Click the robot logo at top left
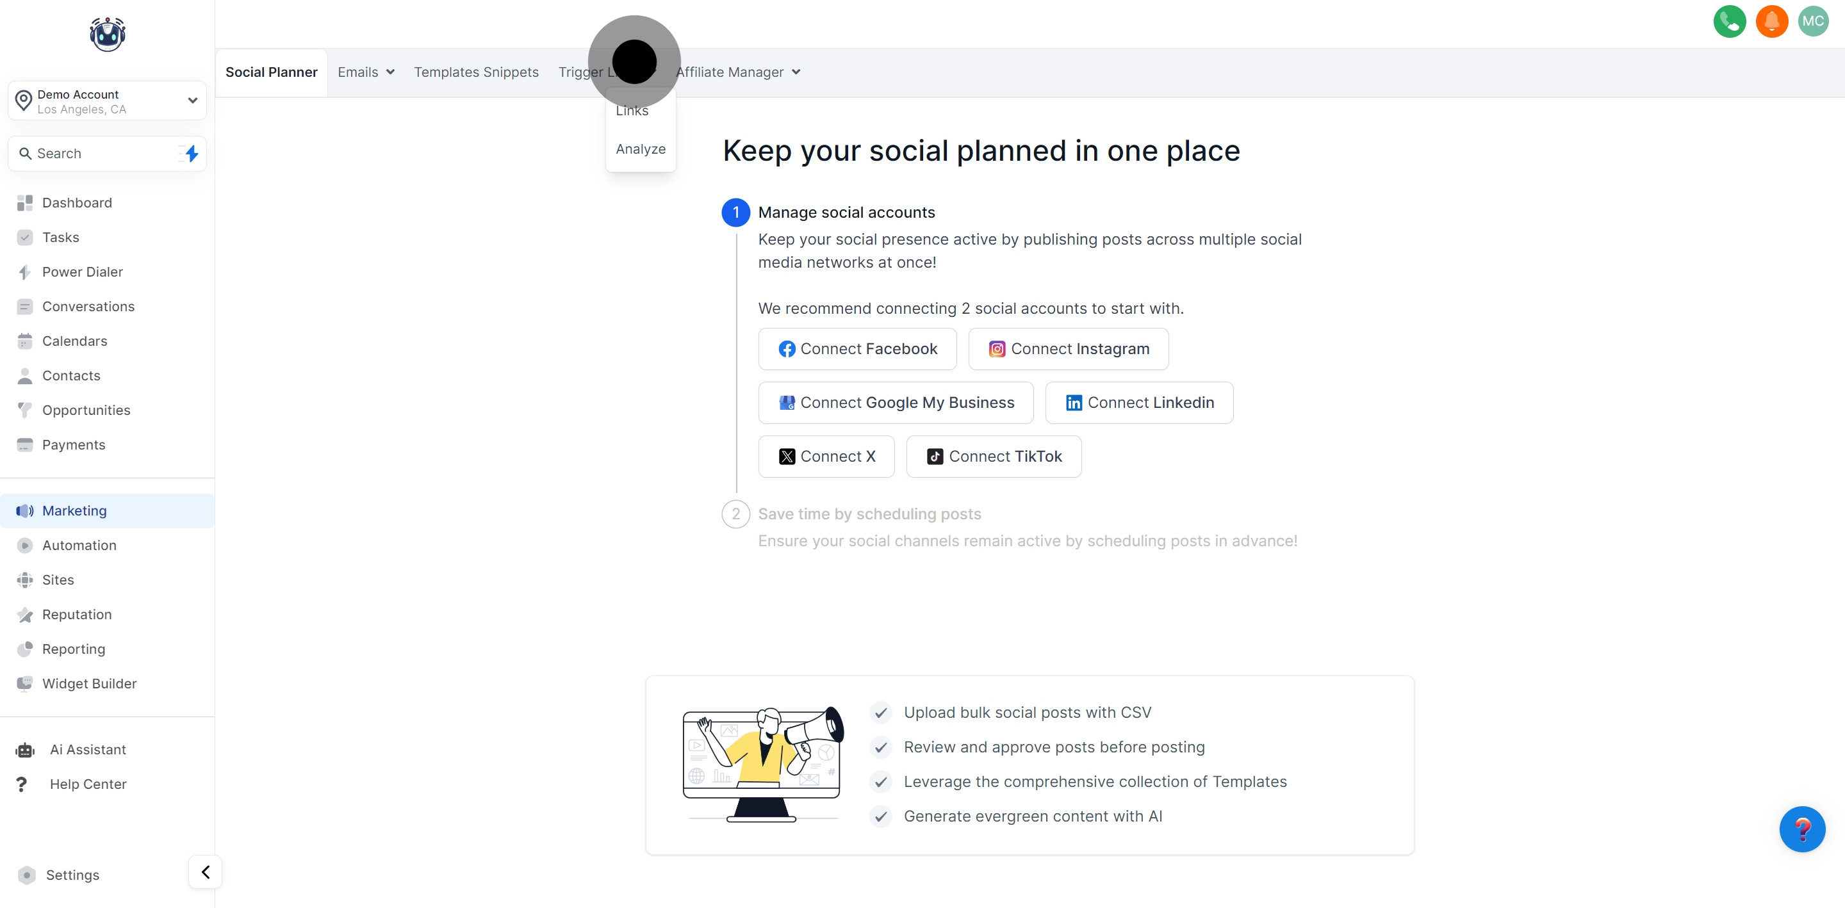The width and height of the screenshot is (1845, 908). pyautogui.click(x=108, y=35)
